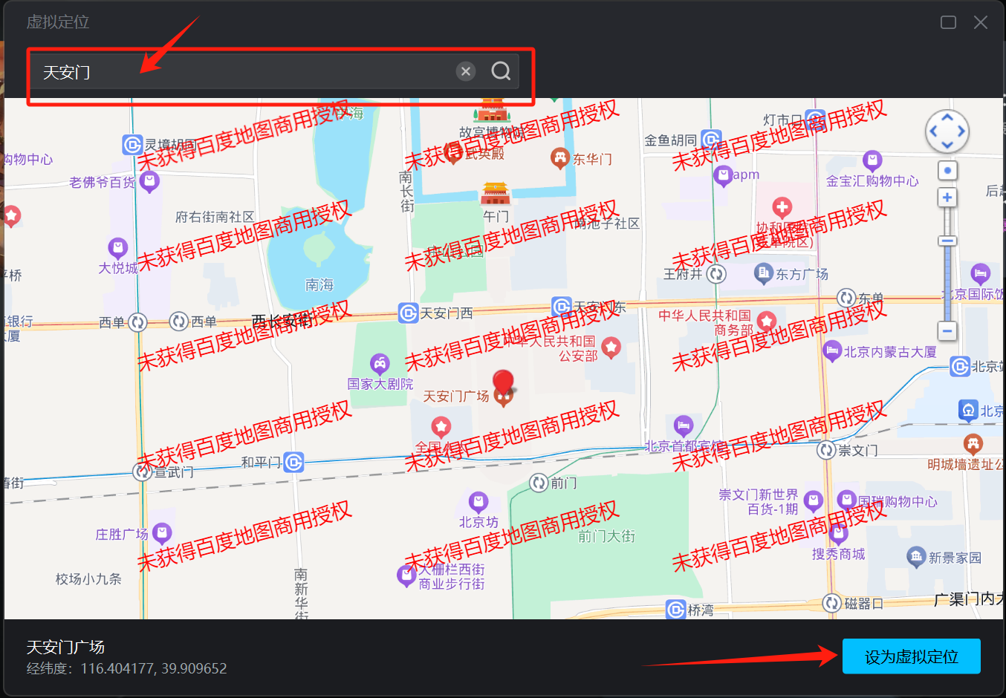Screen dimensions: 1006x698
Task: Zoom in using the plus button
Action: (947, 198)
